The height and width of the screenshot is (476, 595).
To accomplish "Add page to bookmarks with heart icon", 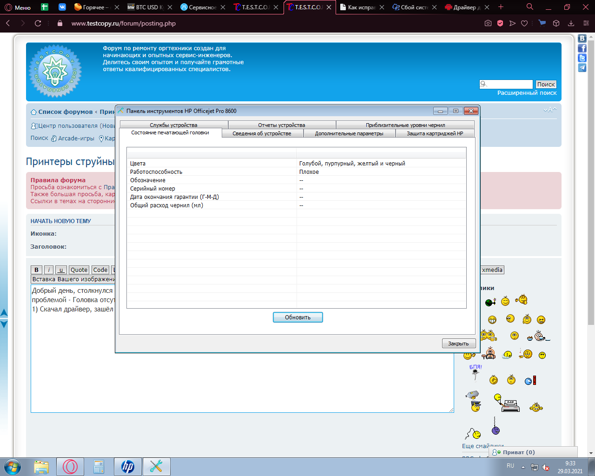I will click(524, 23).
